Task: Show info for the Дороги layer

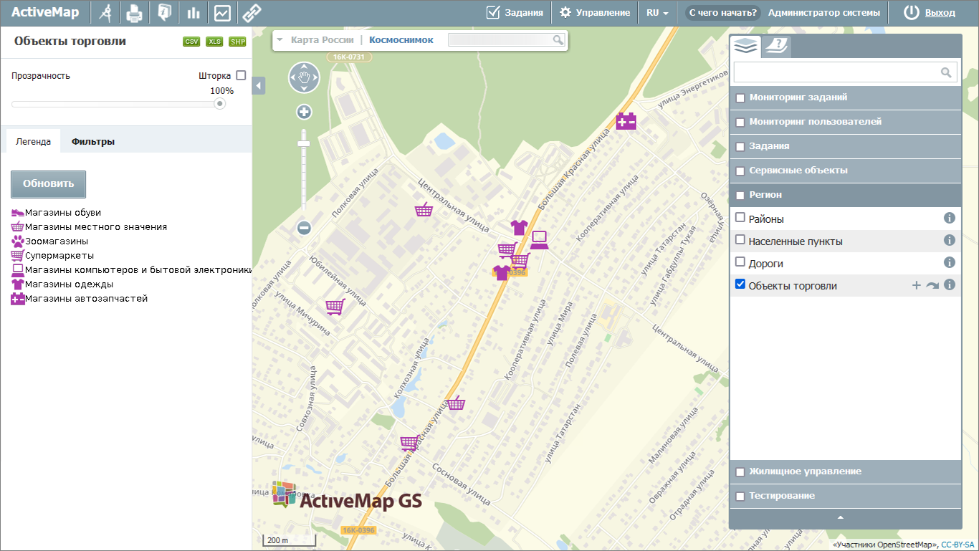Action: tap(950, 262)
